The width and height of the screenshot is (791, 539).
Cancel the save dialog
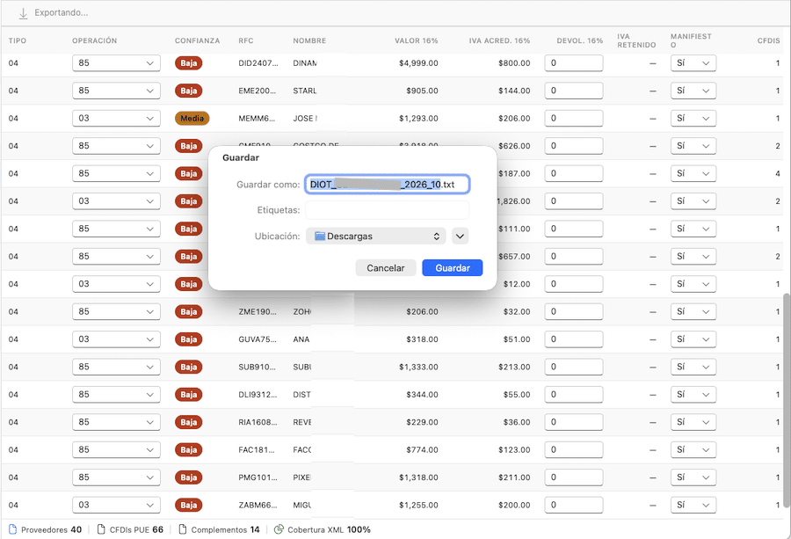[x=386, y=268]
